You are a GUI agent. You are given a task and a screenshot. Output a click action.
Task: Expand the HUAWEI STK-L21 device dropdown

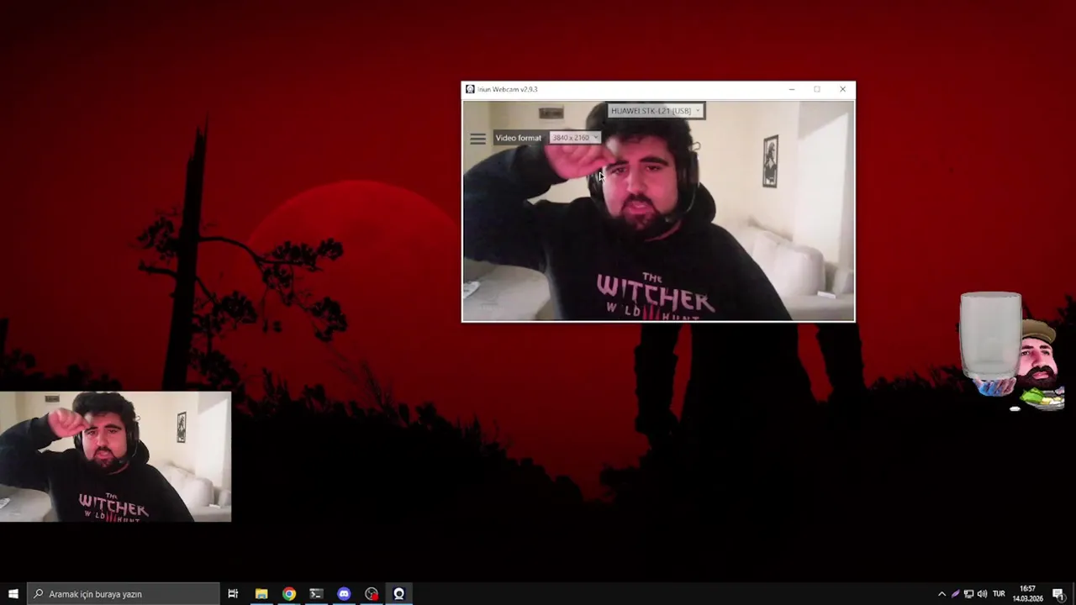pyautogui.click(x=656, y=111)
